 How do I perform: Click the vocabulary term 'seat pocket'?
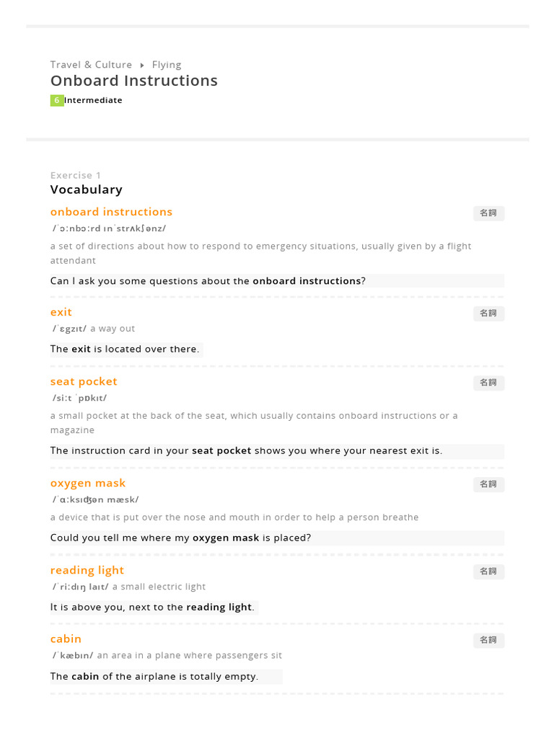click(x=84, y=381)
